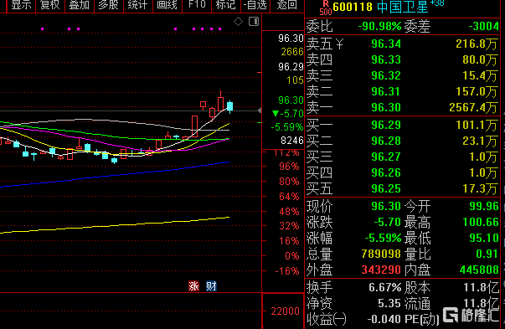Image resolution: width=505 pixels, height=329 pixels.
Task: Click the 返回 button
Action: click(x=286, y=4)
